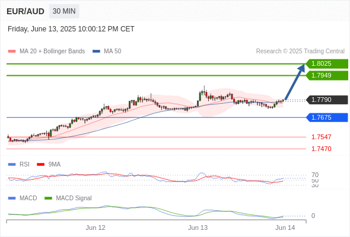Click the 30 MIN timeframe badge
Viewport: 350px width, 237px height.
[x=64, y=11]
